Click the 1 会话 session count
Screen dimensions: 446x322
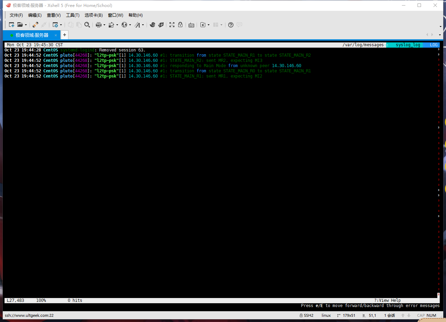[x=389, y=315]
